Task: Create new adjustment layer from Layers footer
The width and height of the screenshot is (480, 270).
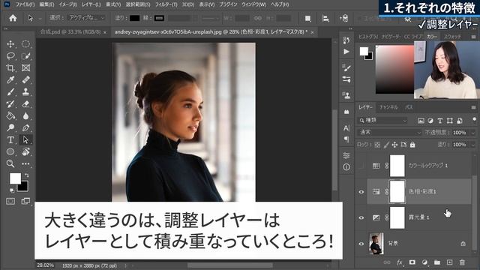Action: pos(424,262)
